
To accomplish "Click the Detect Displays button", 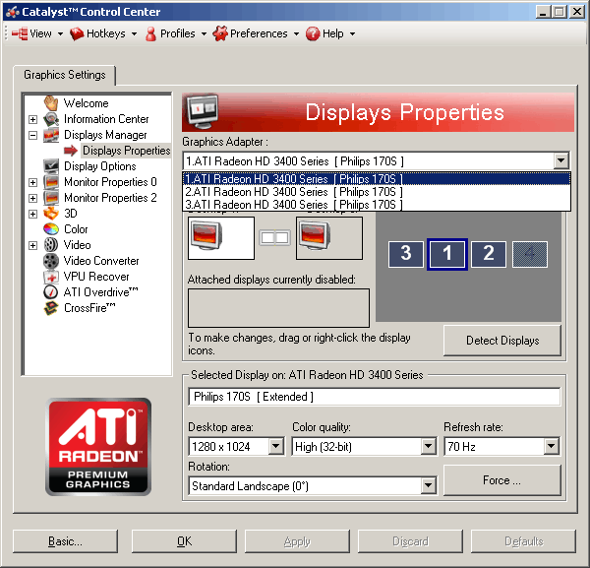I will (x=502, y=341).
